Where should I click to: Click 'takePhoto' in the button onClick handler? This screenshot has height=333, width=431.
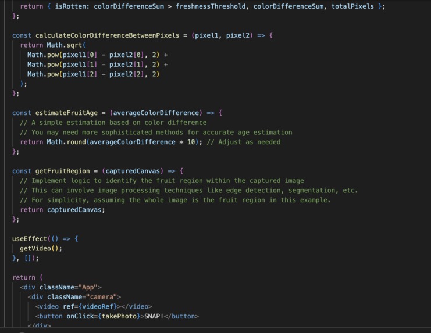[119, 316]
